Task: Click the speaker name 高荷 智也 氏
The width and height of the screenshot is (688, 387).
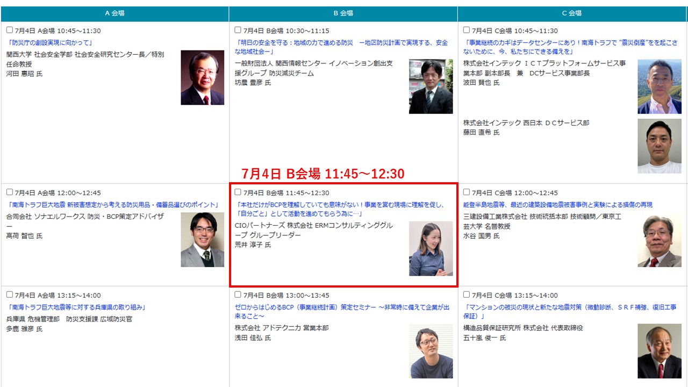Action: tap(24, 236)
